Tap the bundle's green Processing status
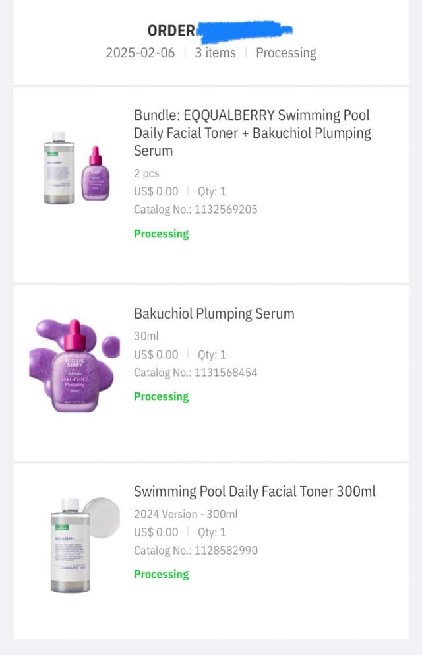This screenshot has height=655, width=422. tap(161, 234)
